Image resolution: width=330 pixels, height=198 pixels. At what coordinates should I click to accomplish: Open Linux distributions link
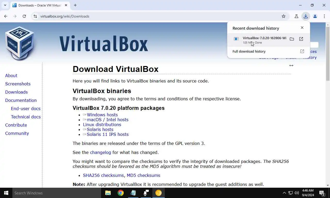(x=102, y=125)
